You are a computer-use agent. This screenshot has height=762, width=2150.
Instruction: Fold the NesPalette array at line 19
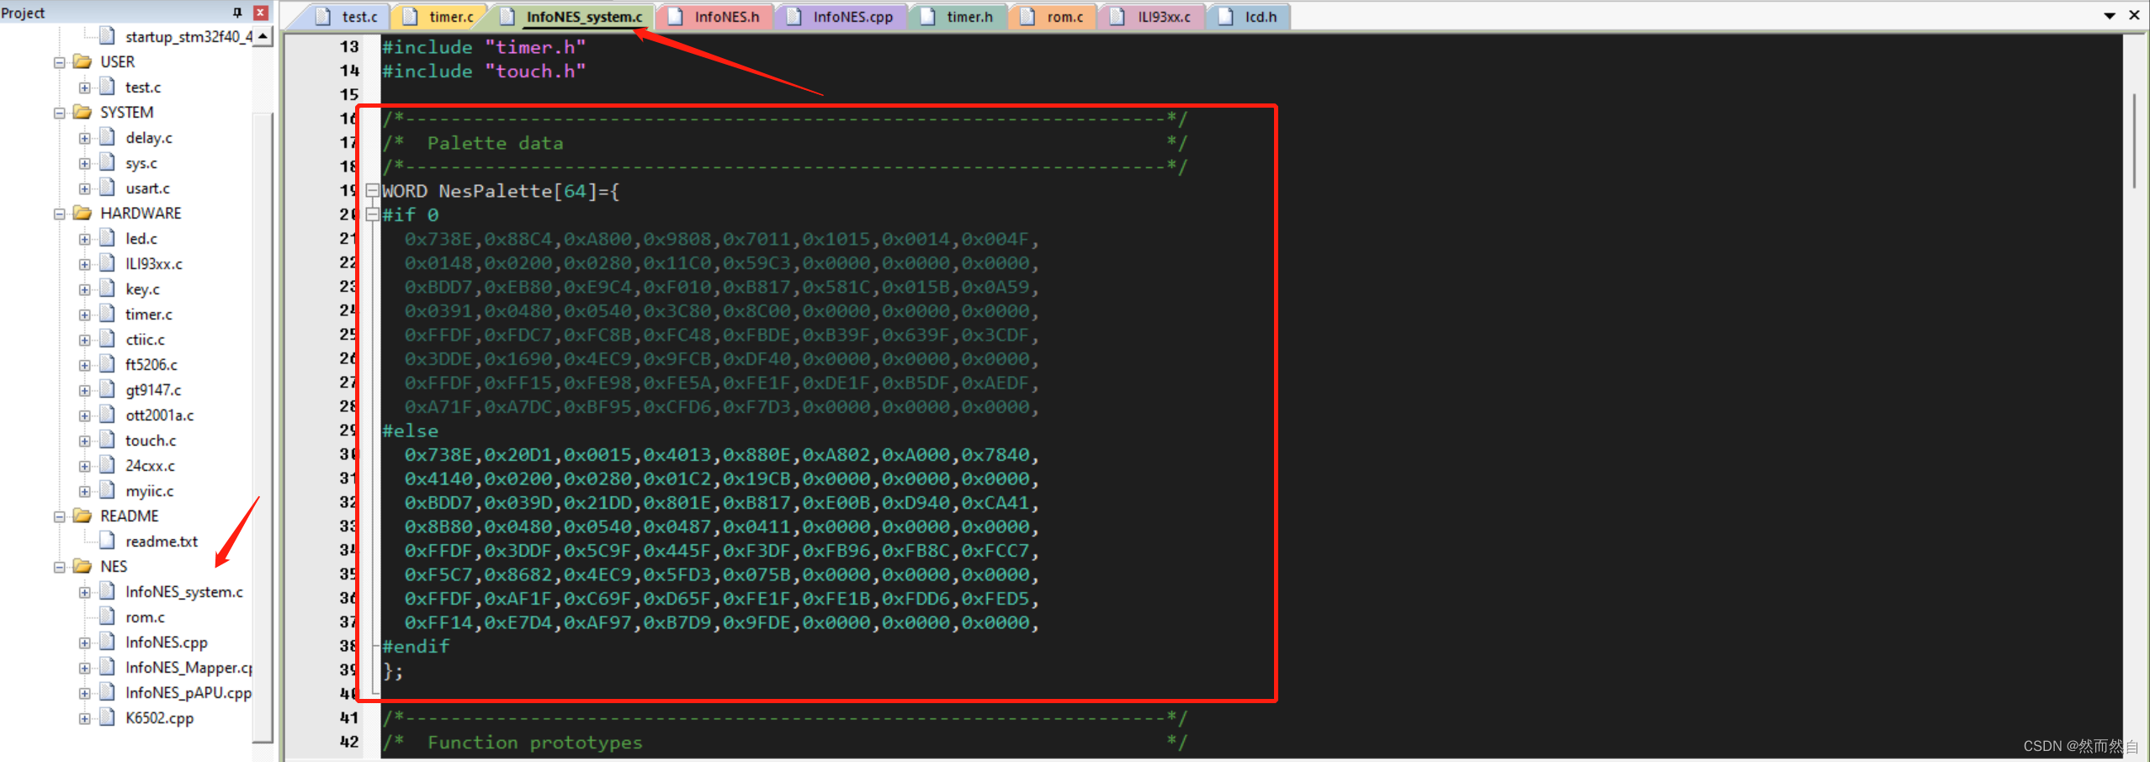[372, 191]
